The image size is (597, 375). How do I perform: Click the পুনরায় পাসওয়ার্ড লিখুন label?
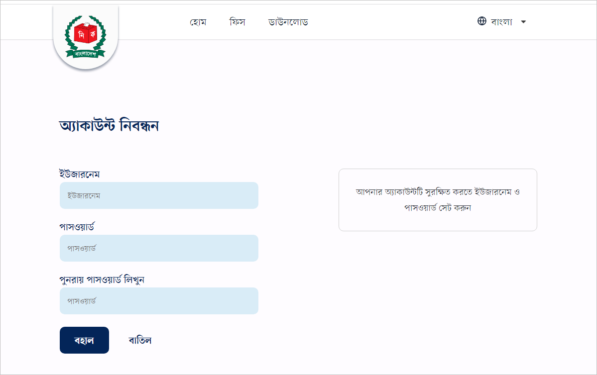(102, 280)
